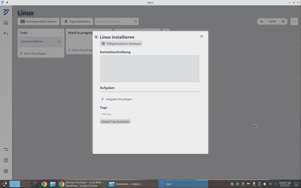Viewport: 301px width, 188px height.
Task: Open the help icon in sidebar
Action: pos(6,160)
